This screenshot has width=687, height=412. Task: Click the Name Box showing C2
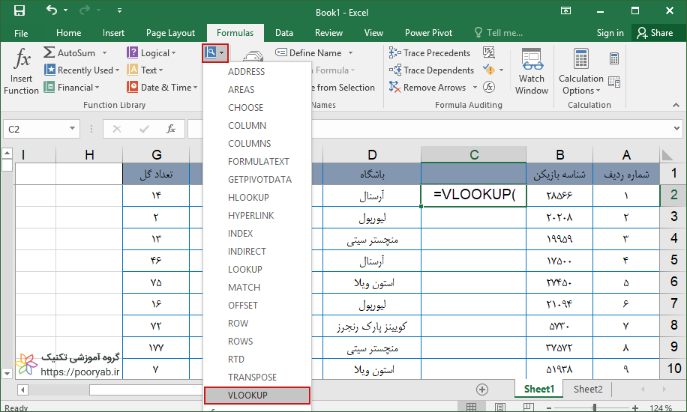pos(41,129)
